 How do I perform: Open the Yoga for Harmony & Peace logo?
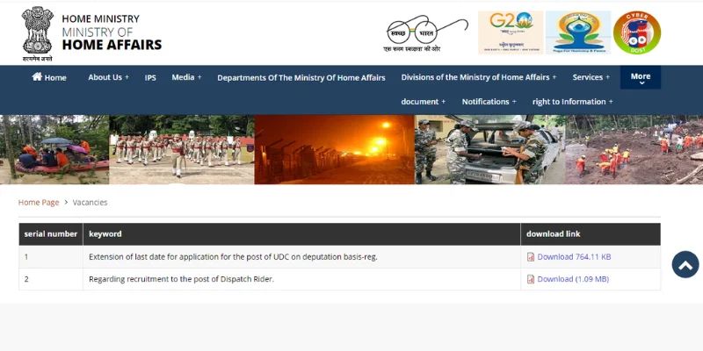(577, 32)
